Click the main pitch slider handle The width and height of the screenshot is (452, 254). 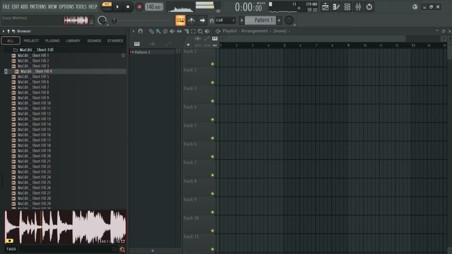(x=114, y=21)
